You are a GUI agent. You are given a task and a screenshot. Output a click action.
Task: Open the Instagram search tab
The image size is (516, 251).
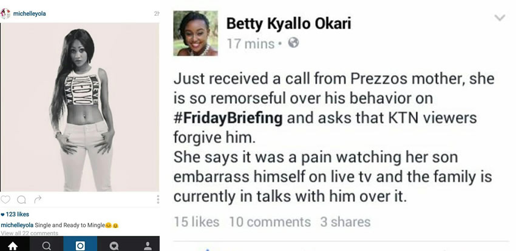[x=46, y=246]
